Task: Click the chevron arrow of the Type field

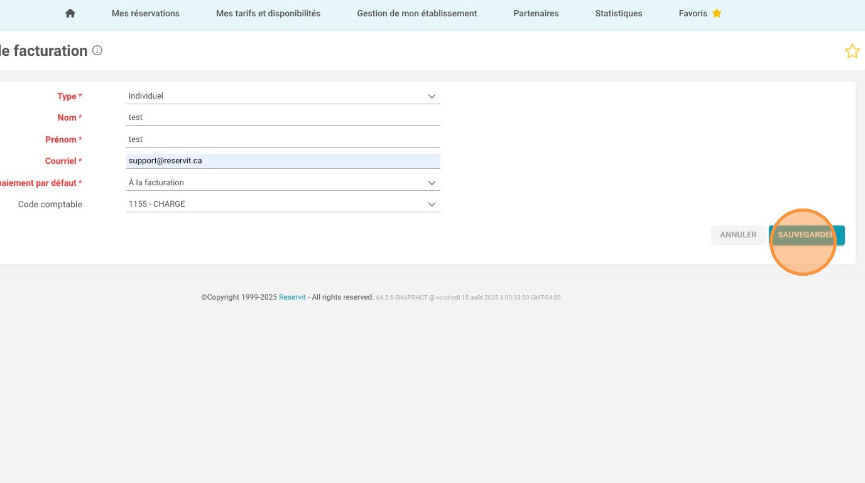Action: pos(432,96)
